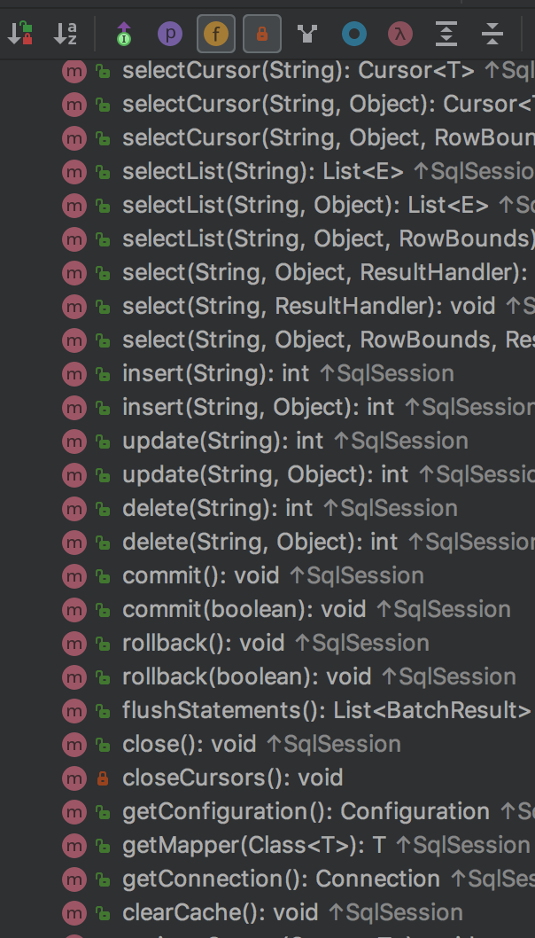Click the red lock icon beside closeCursors

click(x=103, y=778)
